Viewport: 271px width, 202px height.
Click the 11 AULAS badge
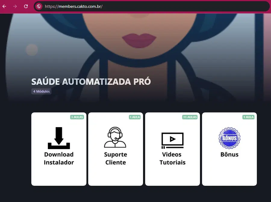190,117
